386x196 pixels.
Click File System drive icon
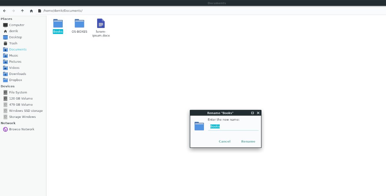[x=5, y=92]
